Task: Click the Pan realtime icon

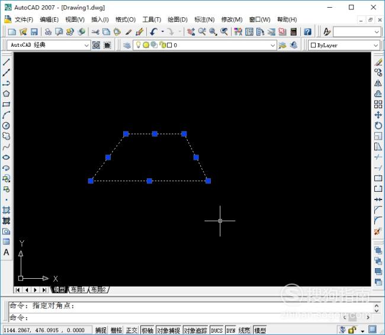Action: click(x=191, y=31)
